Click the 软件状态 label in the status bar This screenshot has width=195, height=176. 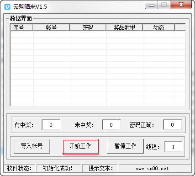[x=19, y=168]
